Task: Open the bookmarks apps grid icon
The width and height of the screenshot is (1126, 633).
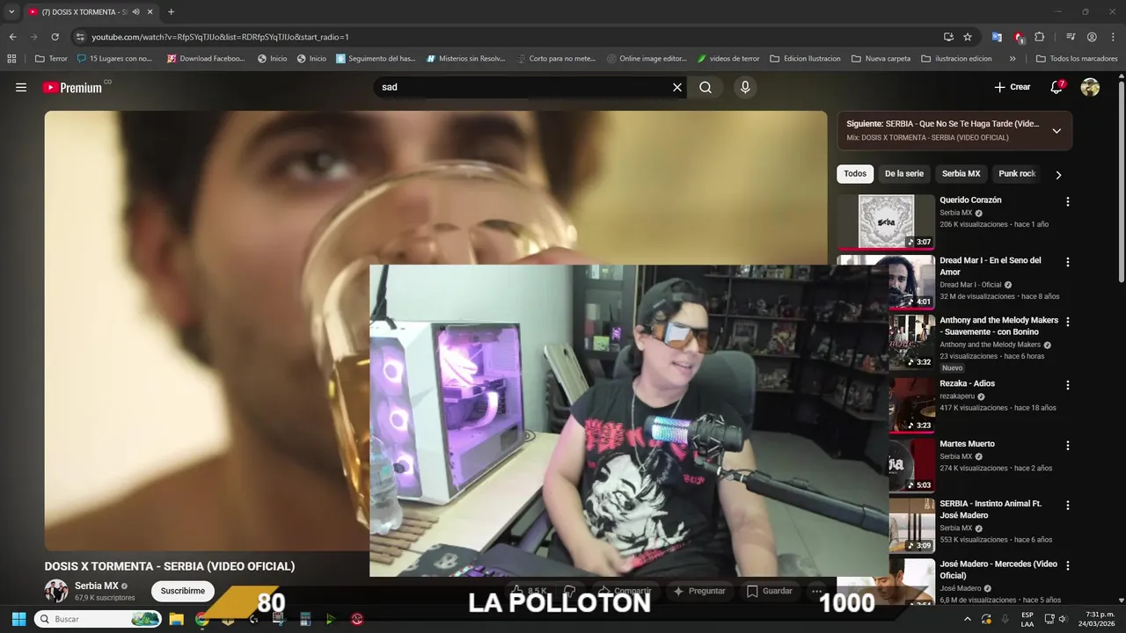Action: pos(11,59)
